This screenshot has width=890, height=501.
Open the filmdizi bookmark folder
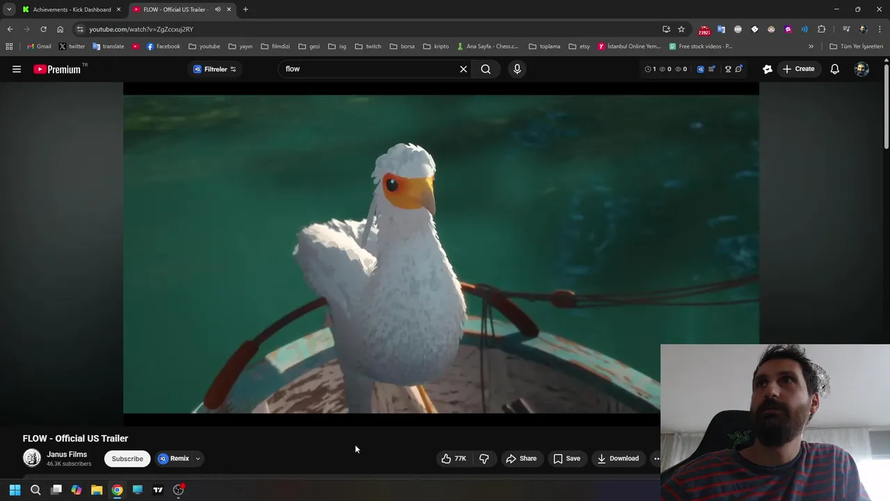pyautogui.click(x=275, y=47)
